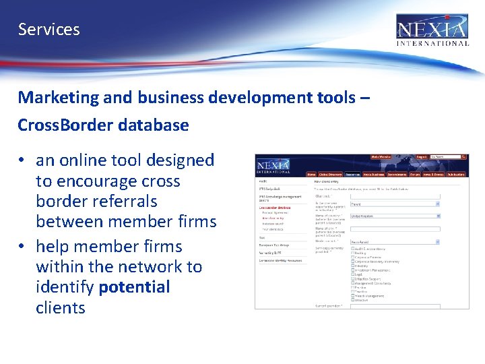
Task: Select New client entry sub-link
Action: [x=273, y=218]
